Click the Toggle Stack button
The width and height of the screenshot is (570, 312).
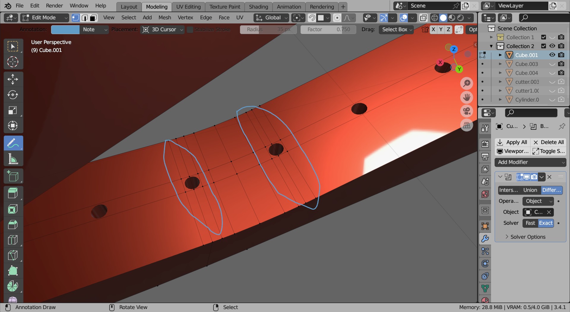click(548, 151)
